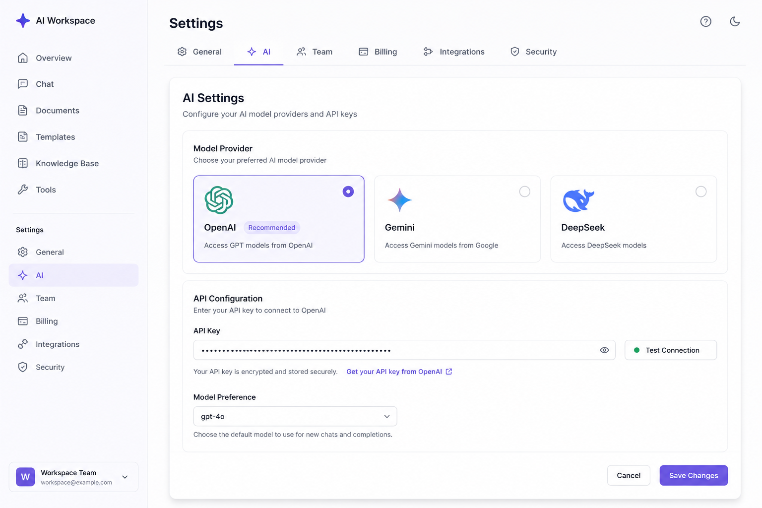Click the purple W workspace avatar
This screenshot has height=508, width=762.
25,477
